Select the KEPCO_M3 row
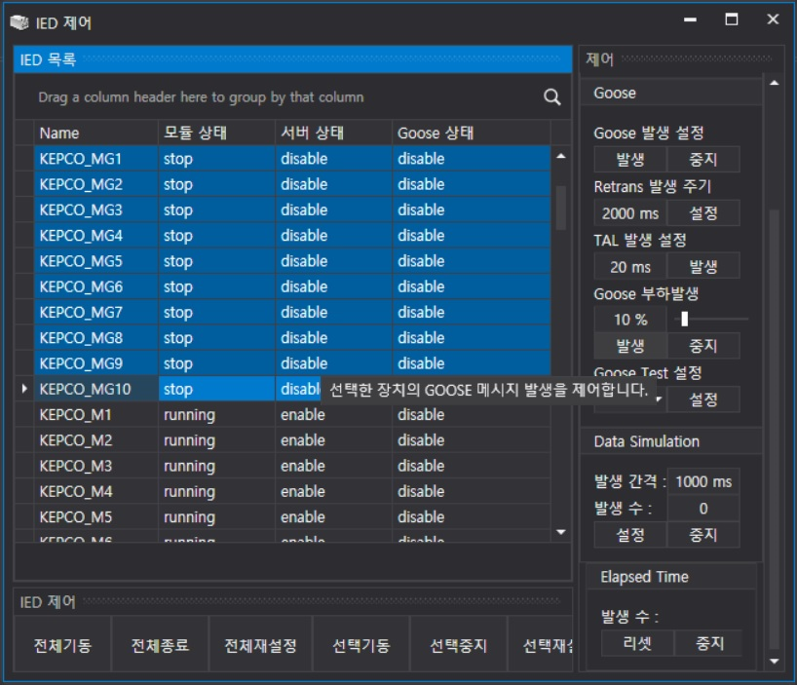The image size is (797, 685). (292, 466)
